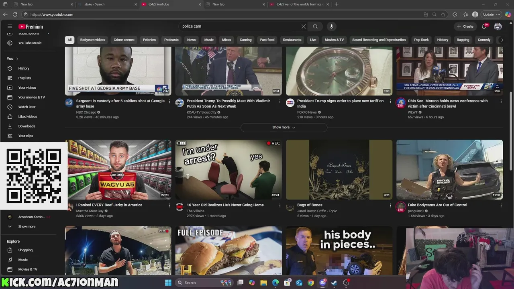Open options menu for Beef Jerky video
514x289 pixels.
[x=169, y=206]
